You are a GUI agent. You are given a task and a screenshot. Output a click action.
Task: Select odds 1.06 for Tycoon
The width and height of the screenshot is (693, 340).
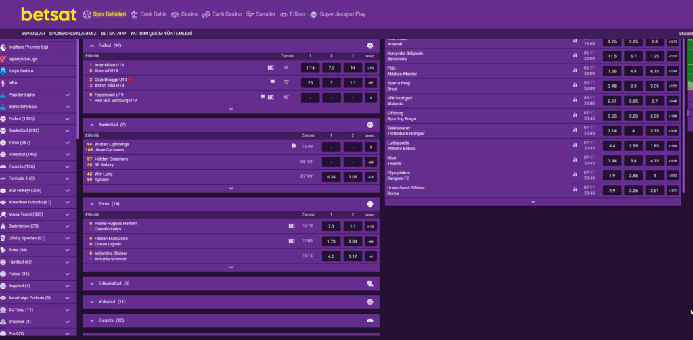353,177
